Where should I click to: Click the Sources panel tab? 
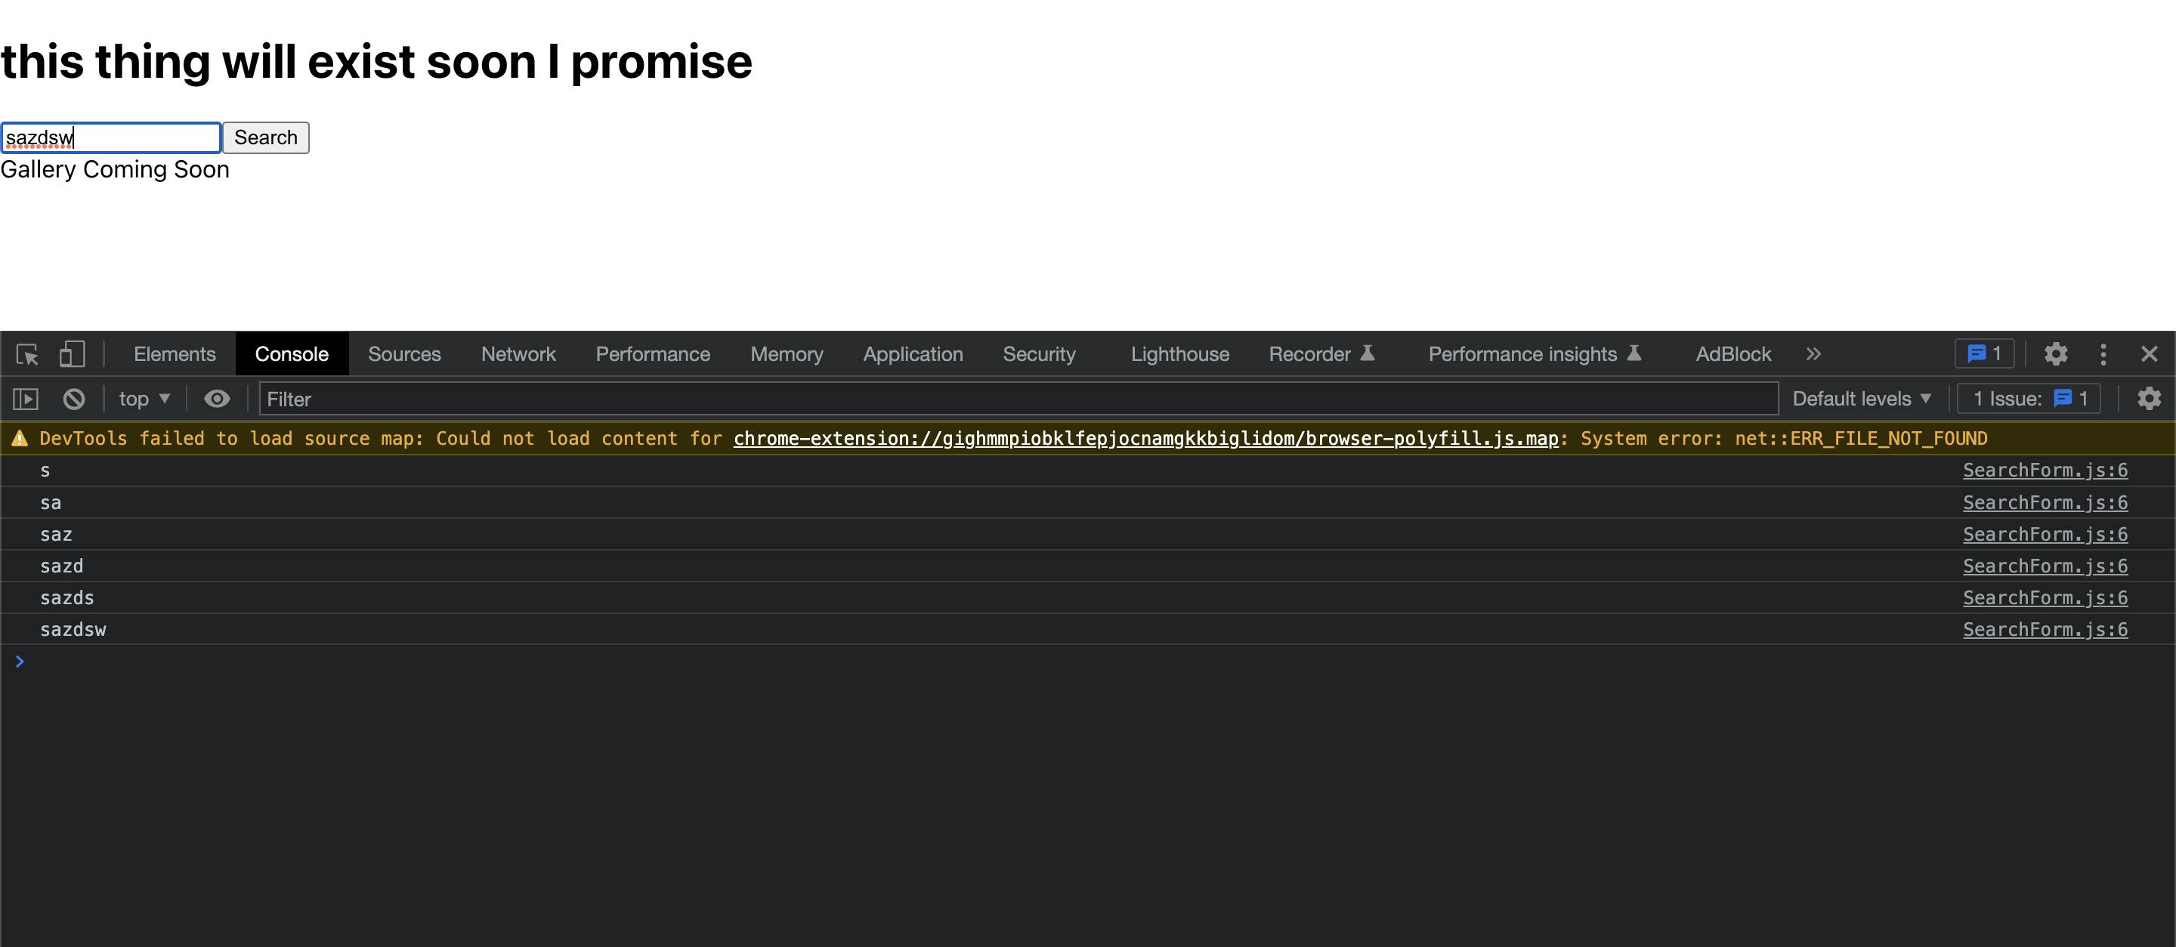coord(403,352)
